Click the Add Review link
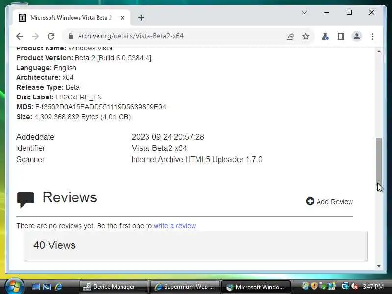The width and height of the screenshot is (392, 294). [x=335, y=202]
